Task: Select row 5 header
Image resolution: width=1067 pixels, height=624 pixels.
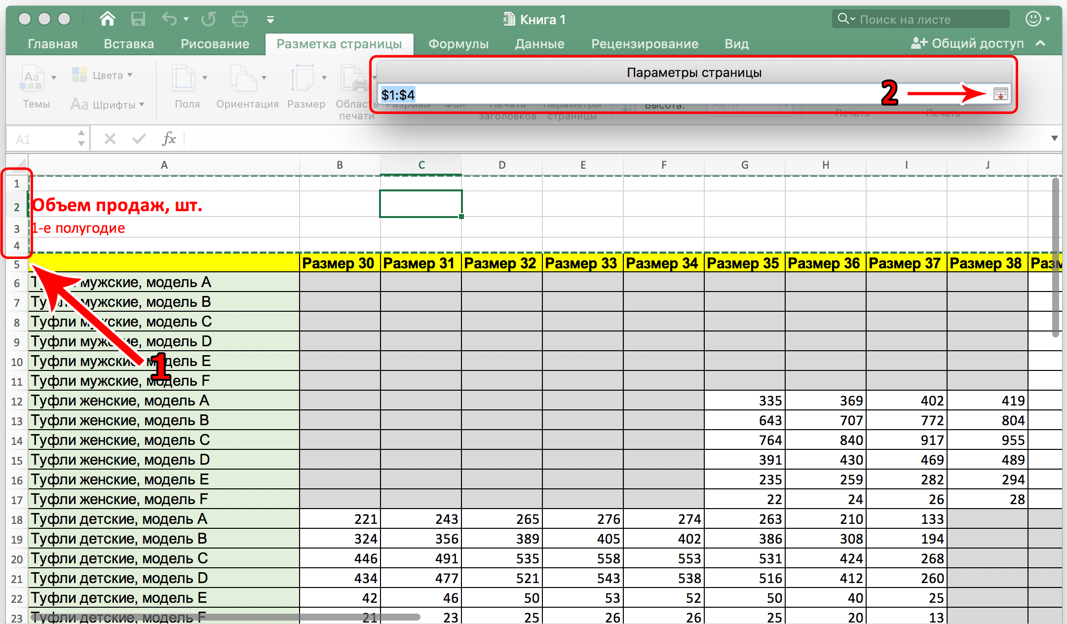Action: [x=17, y=264]
